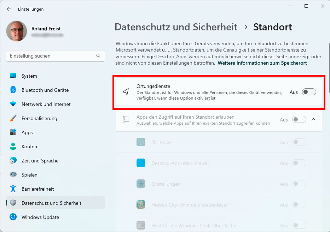Toggle Hidden City: Wimmelbildabenteuer switch
330x232 pixels.
[299, 204]
